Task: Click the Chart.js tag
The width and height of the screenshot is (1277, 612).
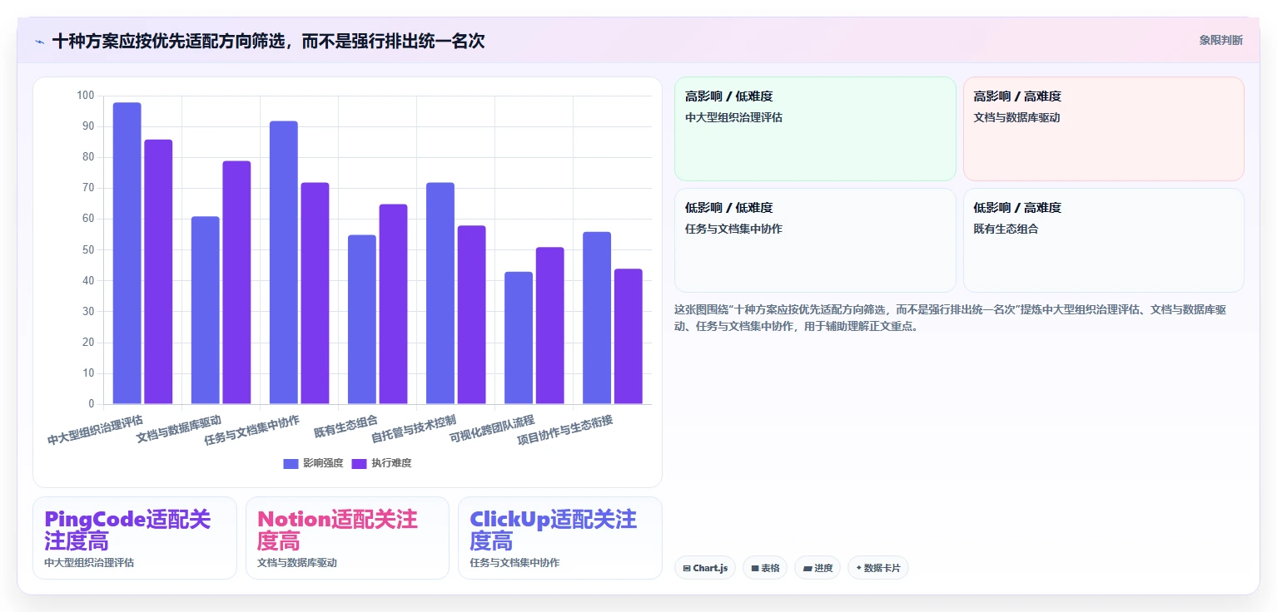Action: 704,568
